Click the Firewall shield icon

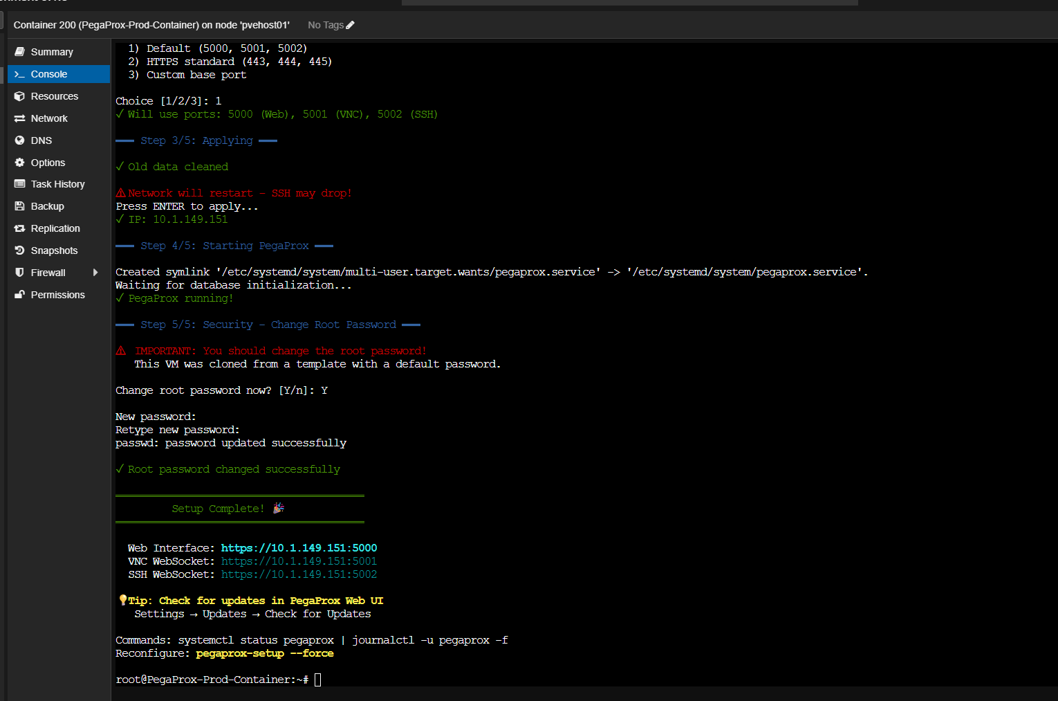pyautogui.click(x=19, y=273)
